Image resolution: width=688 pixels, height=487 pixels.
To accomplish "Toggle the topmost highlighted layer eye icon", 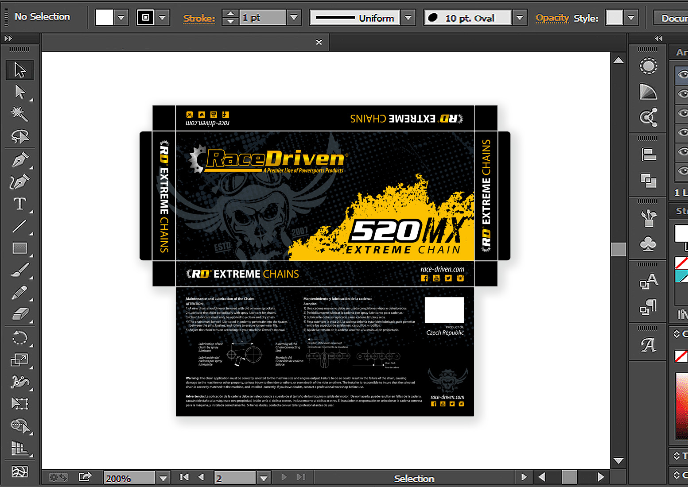I will point(683,74).
